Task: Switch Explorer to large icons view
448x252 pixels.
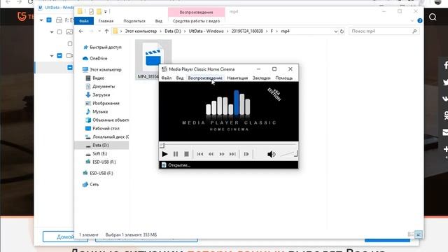Action: [419, 234]
